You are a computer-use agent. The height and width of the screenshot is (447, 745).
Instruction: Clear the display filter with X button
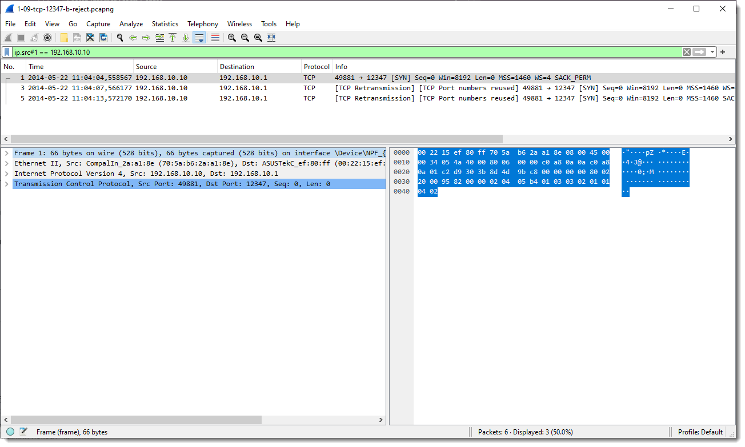(x=687, y=52)
